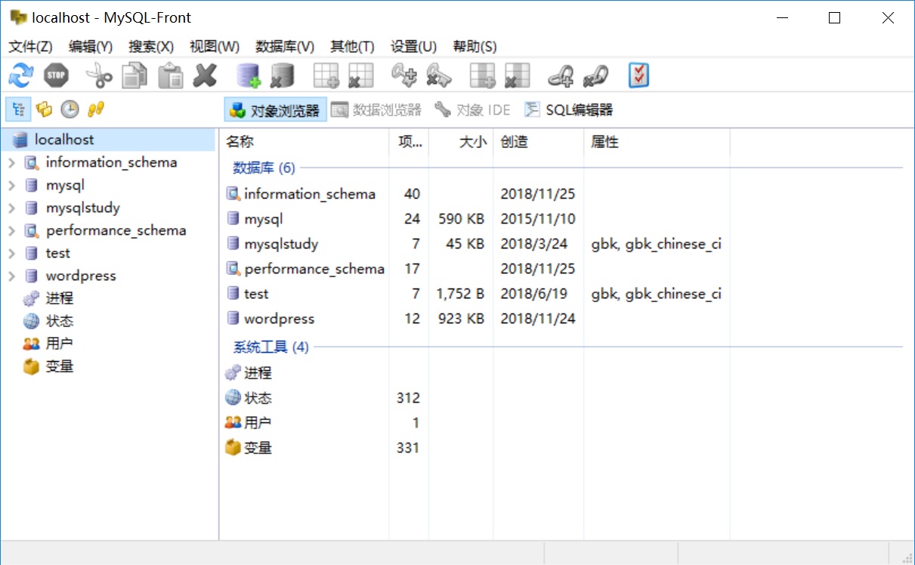Expand performance_schema in the tree
Image resolution: width=915 pixels, height=565 pixels.
pyautogui.click(x=11, y=230)
